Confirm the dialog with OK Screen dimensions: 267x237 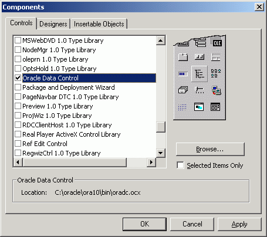[x=144, y=224]
